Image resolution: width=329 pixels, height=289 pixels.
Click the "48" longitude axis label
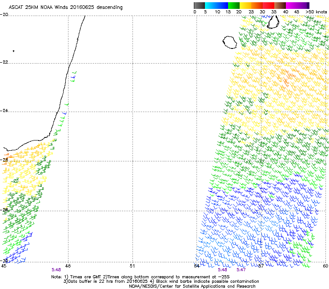pyautogui.click(x=68, y=266)
